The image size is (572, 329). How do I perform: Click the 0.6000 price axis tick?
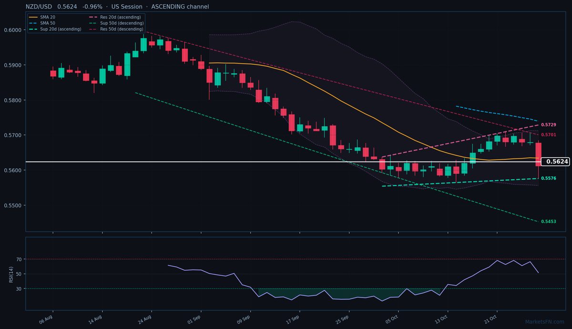pos(14,30)
